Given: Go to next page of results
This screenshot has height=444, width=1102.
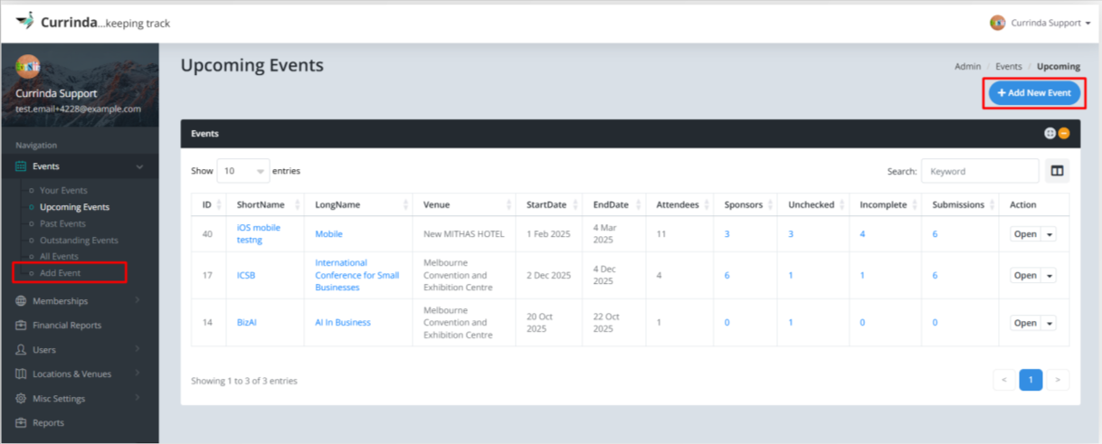Looking at the screenshot, I should pyautogui.click(x=1057, y=380).
